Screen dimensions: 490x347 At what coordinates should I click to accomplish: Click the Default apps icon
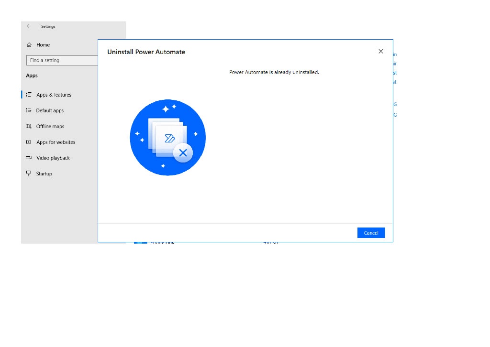28,110
